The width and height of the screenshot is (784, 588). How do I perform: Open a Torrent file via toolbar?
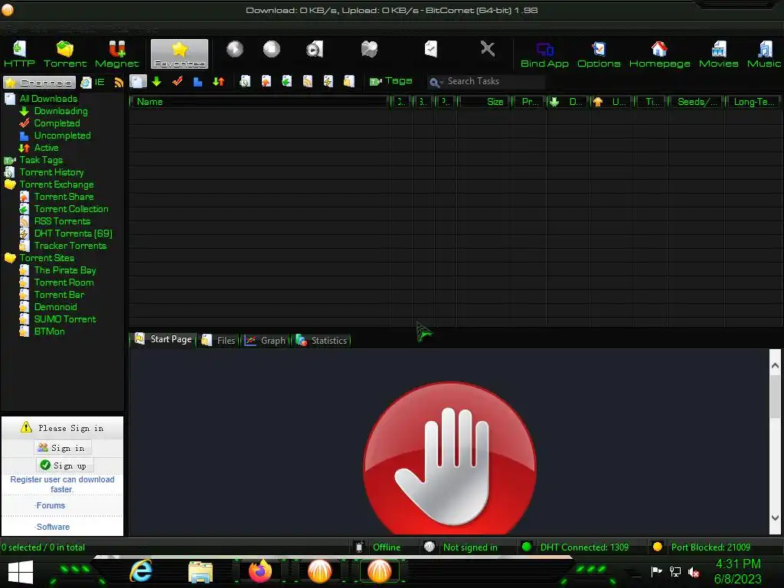point(65,54)
